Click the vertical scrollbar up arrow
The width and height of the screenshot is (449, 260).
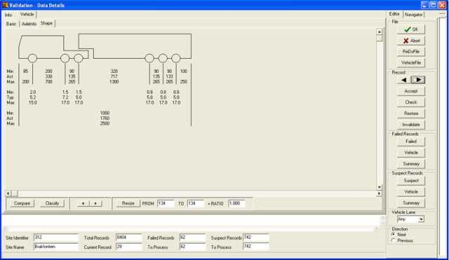click(380, 32)
